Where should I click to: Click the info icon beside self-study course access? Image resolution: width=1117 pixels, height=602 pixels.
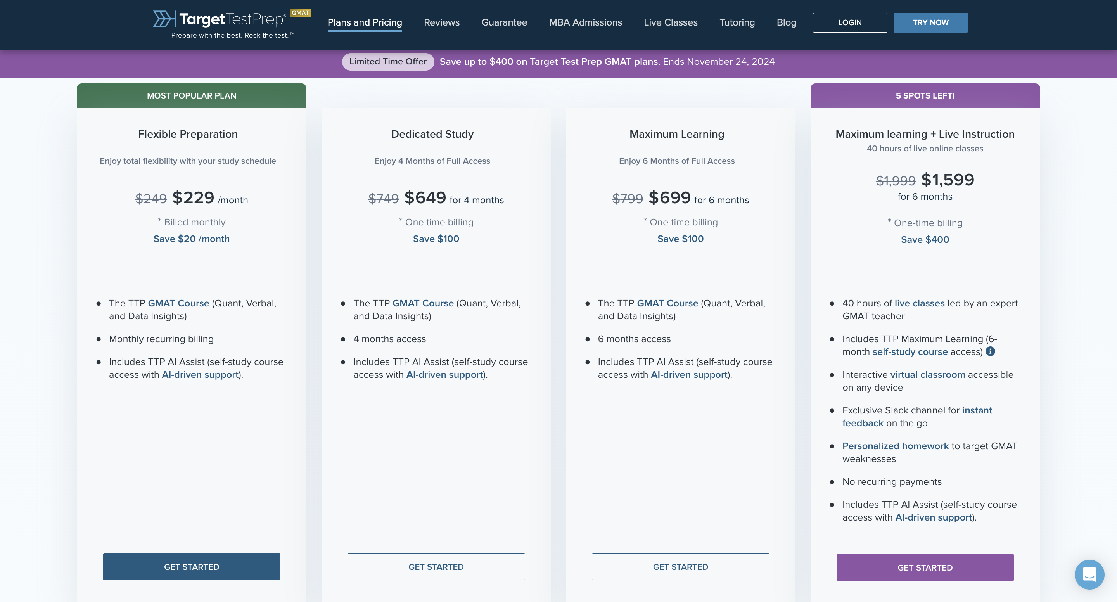990,351
